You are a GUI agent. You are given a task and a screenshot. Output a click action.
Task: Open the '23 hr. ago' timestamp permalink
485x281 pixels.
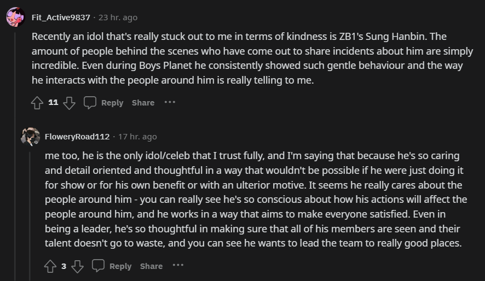pos(118,17)
